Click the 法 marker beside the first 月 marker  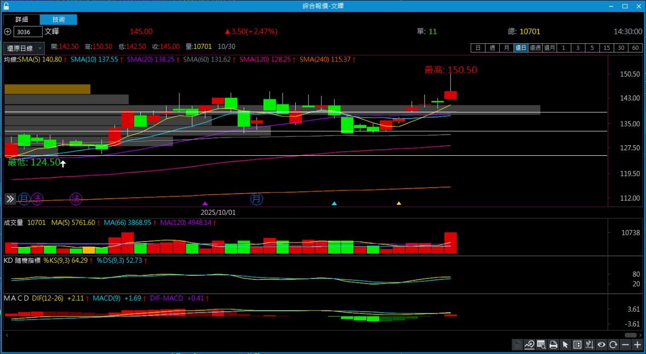[37, 198]
